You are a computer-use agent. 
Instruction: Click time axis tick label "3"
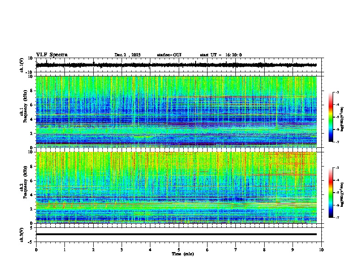[122, 250]
